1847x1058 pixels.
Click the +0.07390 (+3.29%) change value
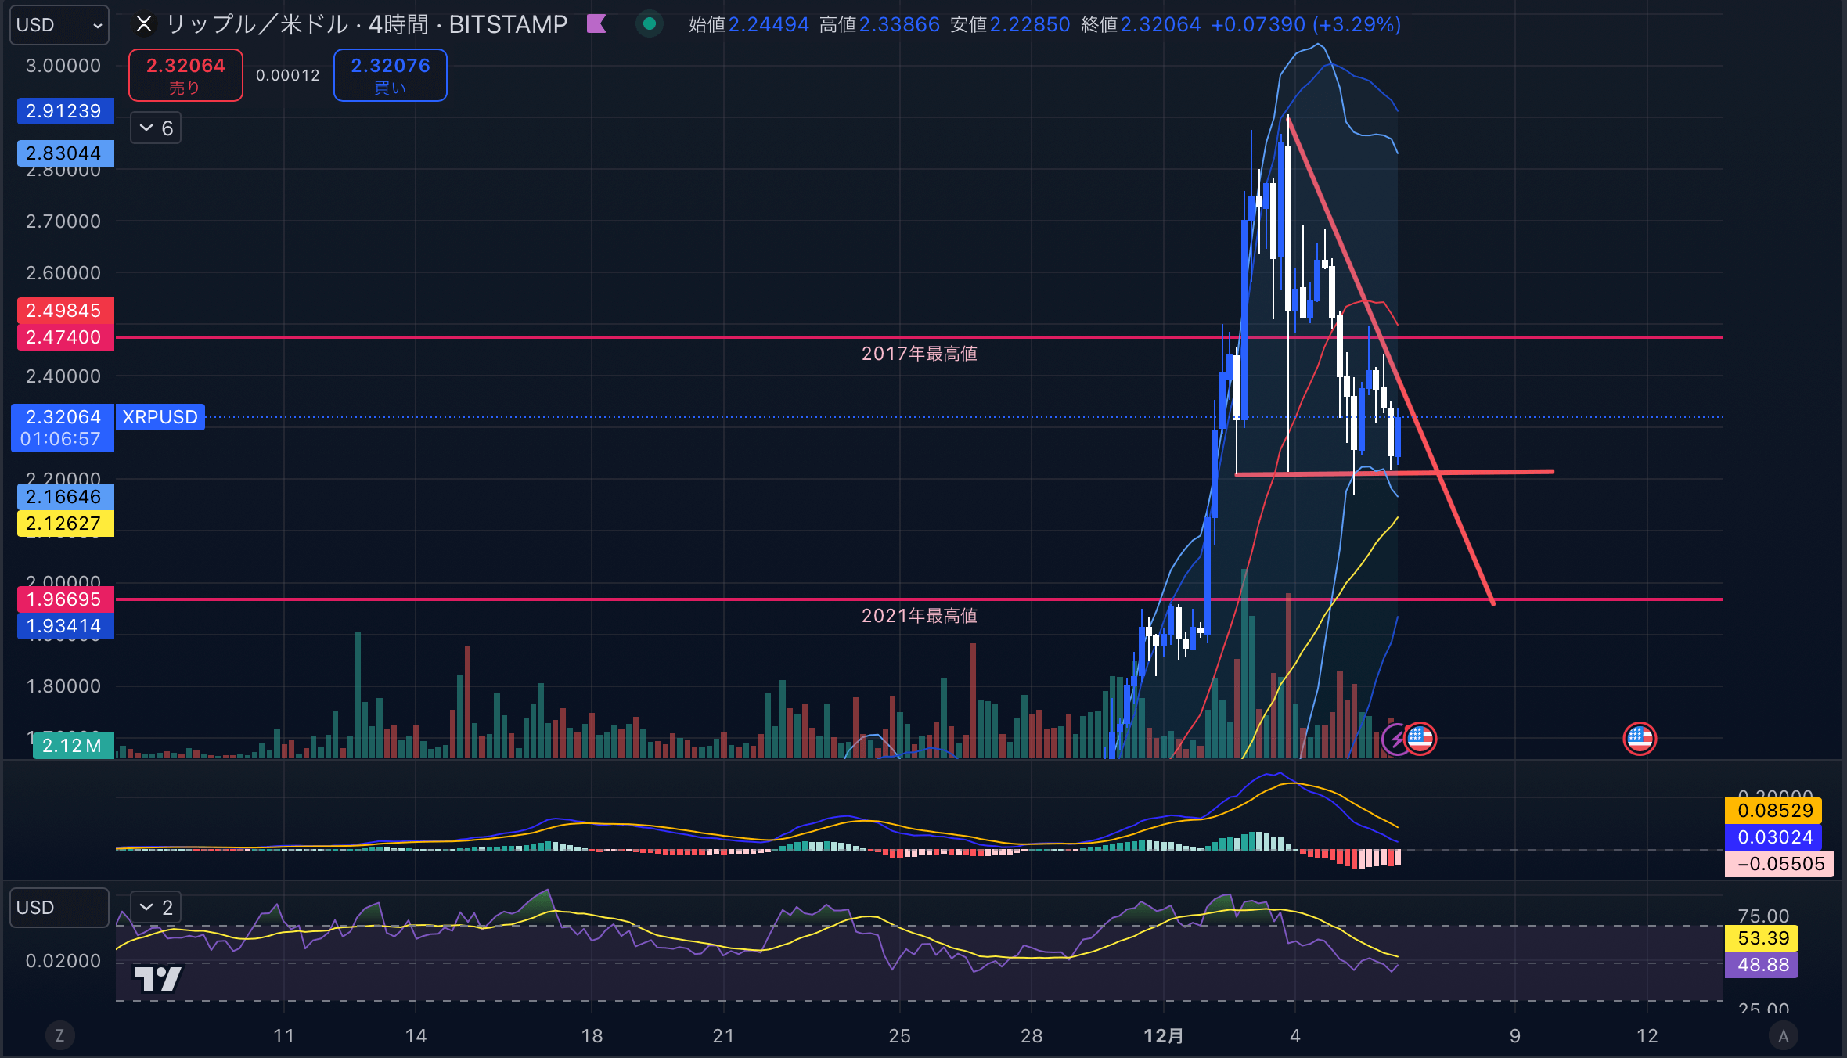(x=1306, y=24)
